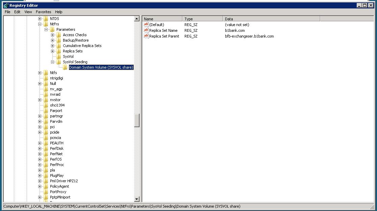Select the (Default) REG_SZ value icon
The width and height of the screenshot is (377, 211).
[x=146, y=24]
